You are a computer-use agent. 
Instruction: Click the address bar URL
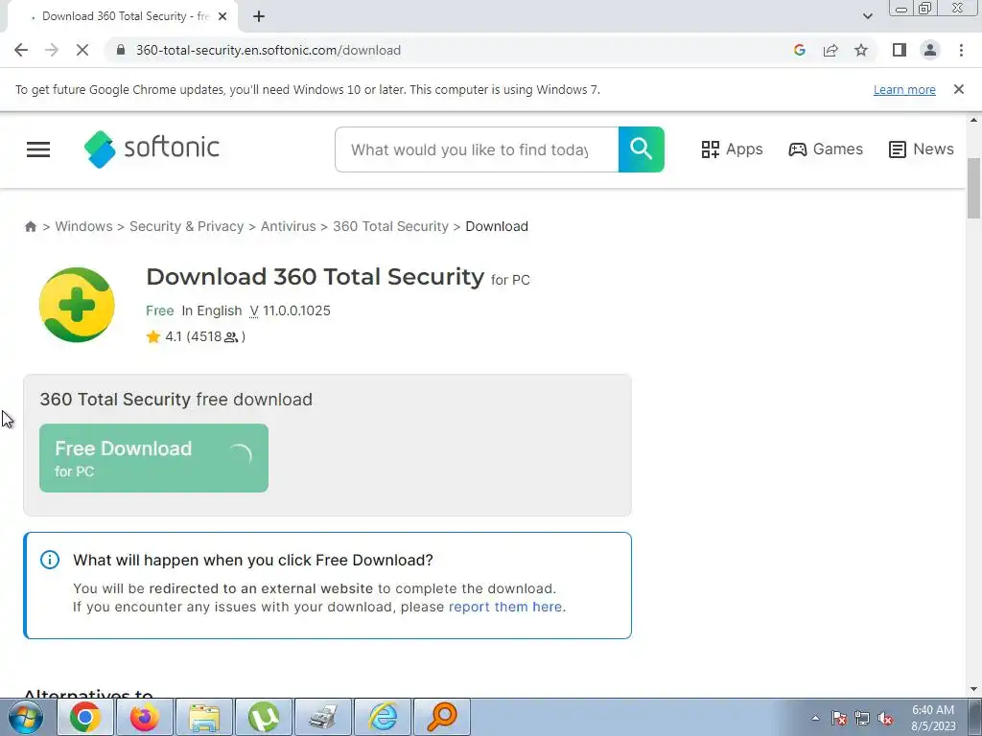coord(269,50)
